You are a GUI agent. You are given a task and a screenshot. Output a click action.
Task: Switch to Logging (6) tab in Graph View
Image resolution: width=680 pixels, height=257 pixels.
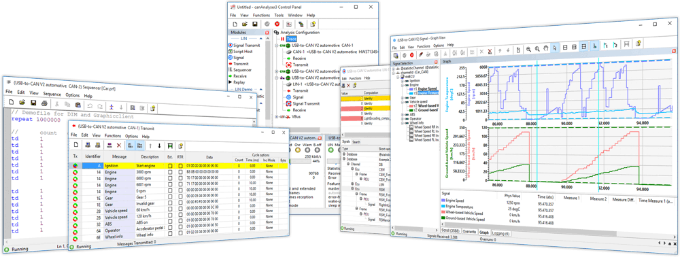point(501,233)
